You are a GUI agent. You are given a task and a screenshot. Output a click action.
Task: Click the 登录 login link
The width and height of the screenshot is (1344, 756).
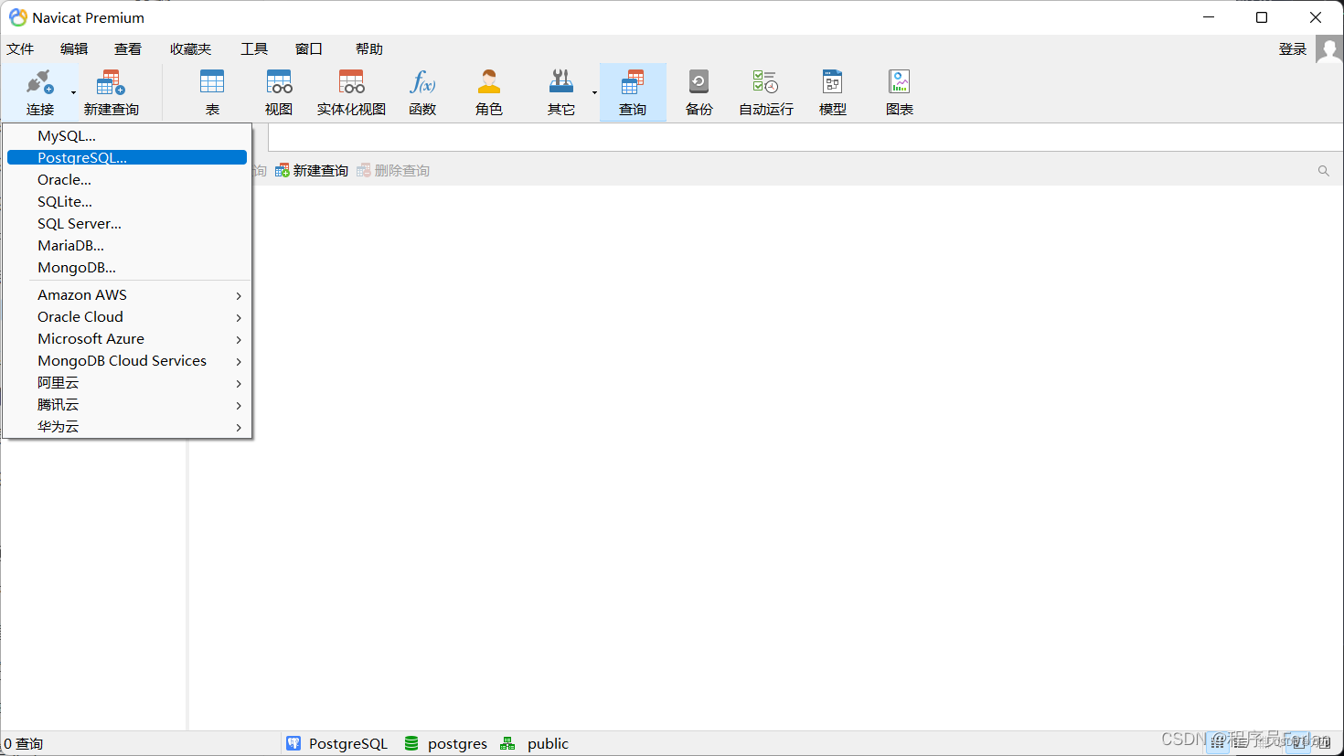click(x=1292, y=49)
